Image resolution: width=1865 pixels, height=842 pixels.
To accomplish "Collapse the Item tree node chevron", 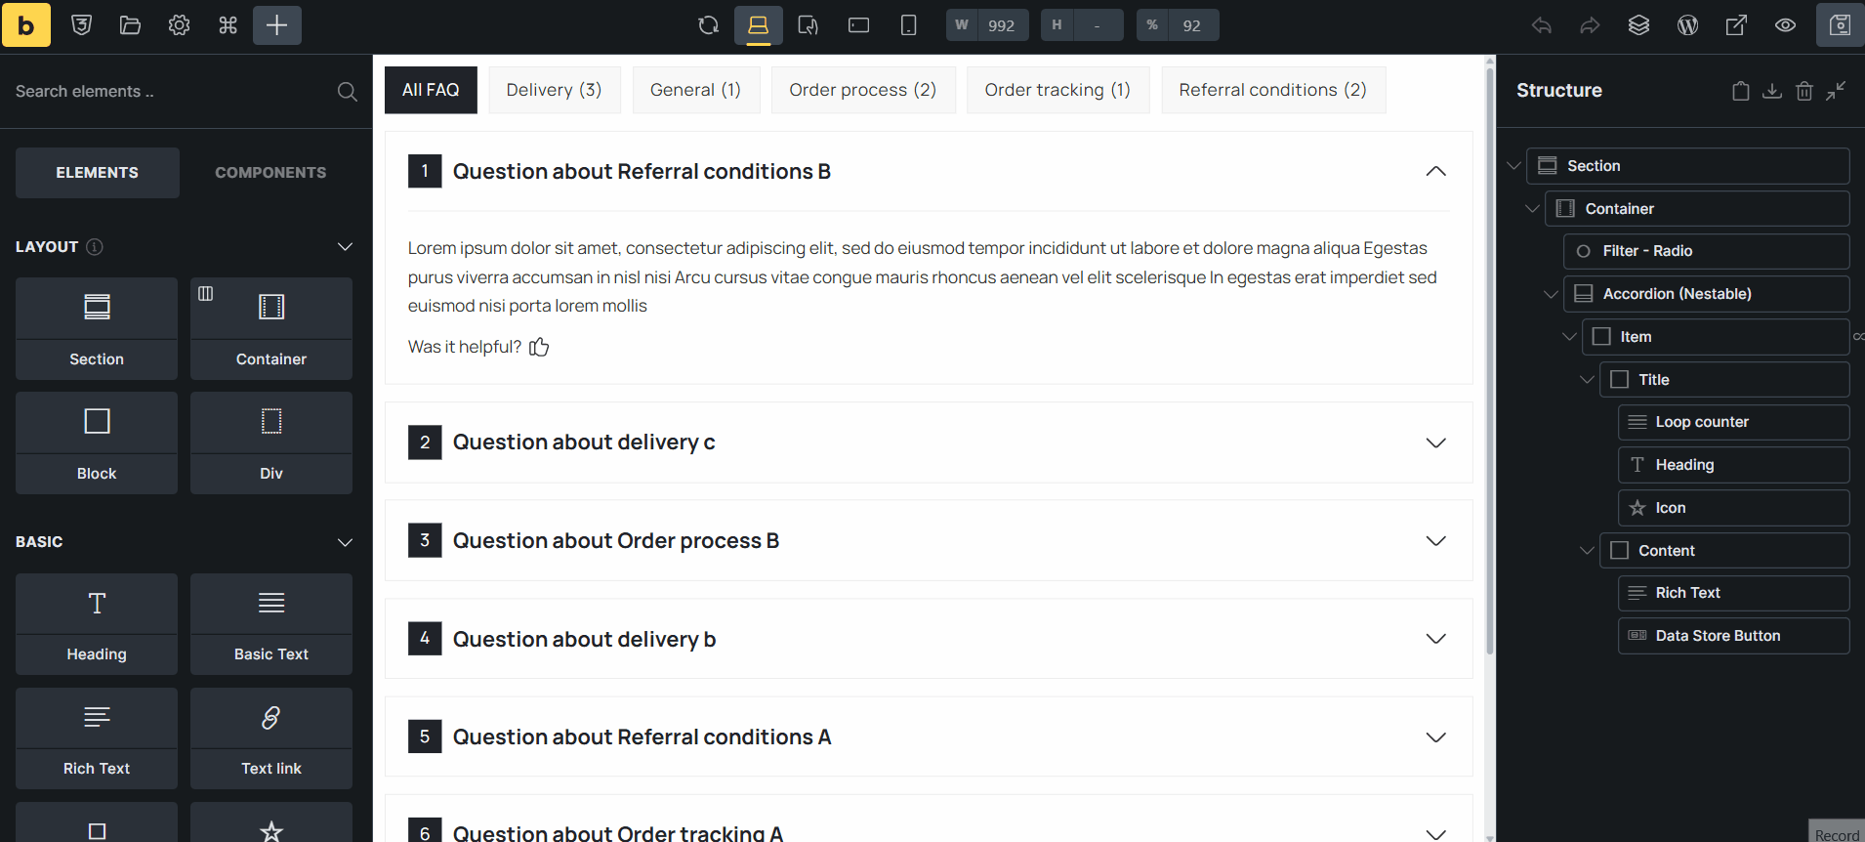I will [x=1569, y=337].
